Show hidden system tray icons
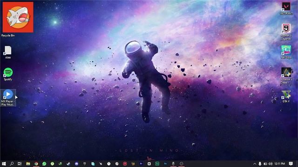Screen dimensions: 298x167 (x=255, y=164)
